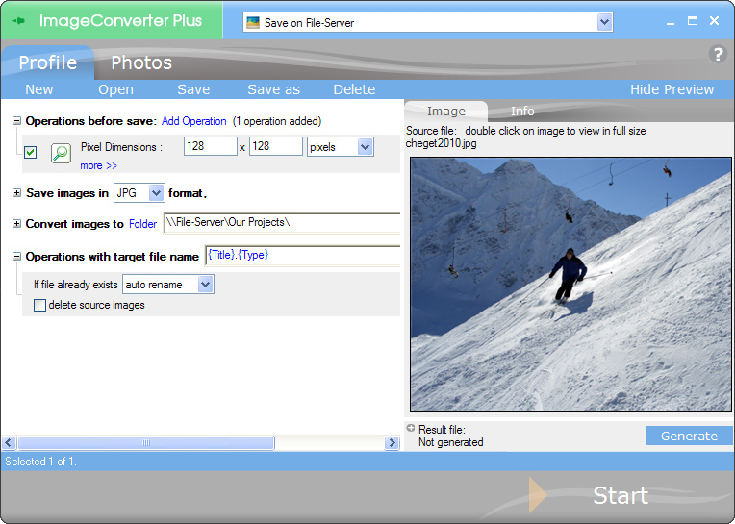Click the green arrow logo icon
735x524 pixels.
point(17,20)
